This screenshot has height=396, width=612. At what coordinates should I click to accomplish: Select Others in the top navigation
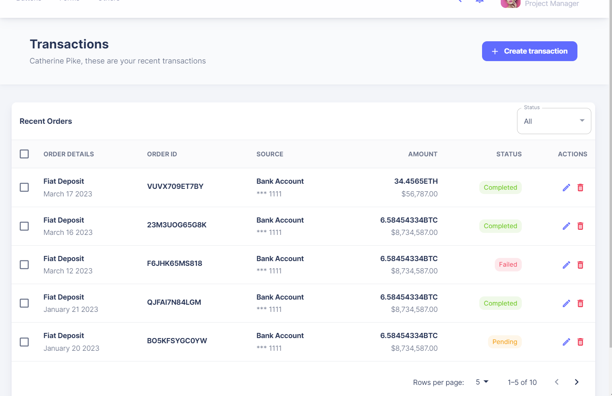coord(108,1)
